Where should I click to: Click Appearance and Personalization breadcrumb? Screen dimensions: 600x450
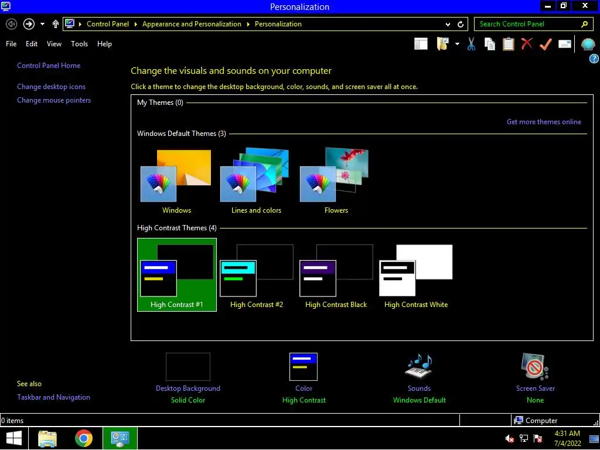coord(192,24)
